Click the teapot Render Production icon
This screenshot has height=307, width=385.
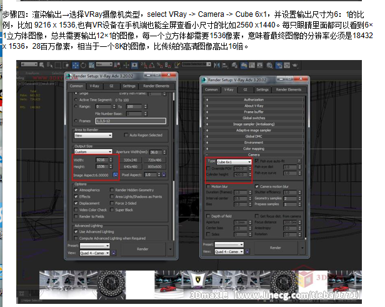point(295,65)
